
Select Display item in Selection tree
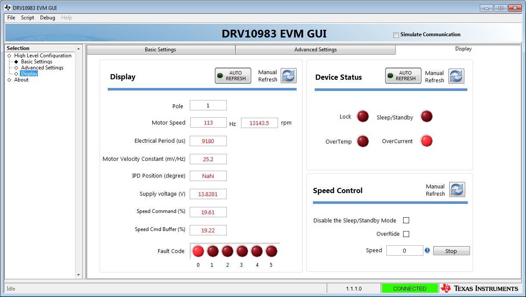29,74
